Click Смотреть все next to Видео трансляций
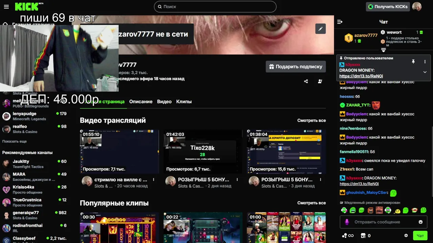 pyautogui.click(x=312, y=120)
